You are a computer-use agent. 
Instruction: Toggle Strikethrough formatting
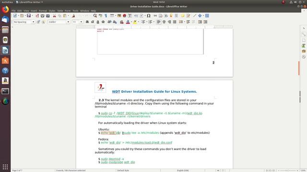[103, 22]
